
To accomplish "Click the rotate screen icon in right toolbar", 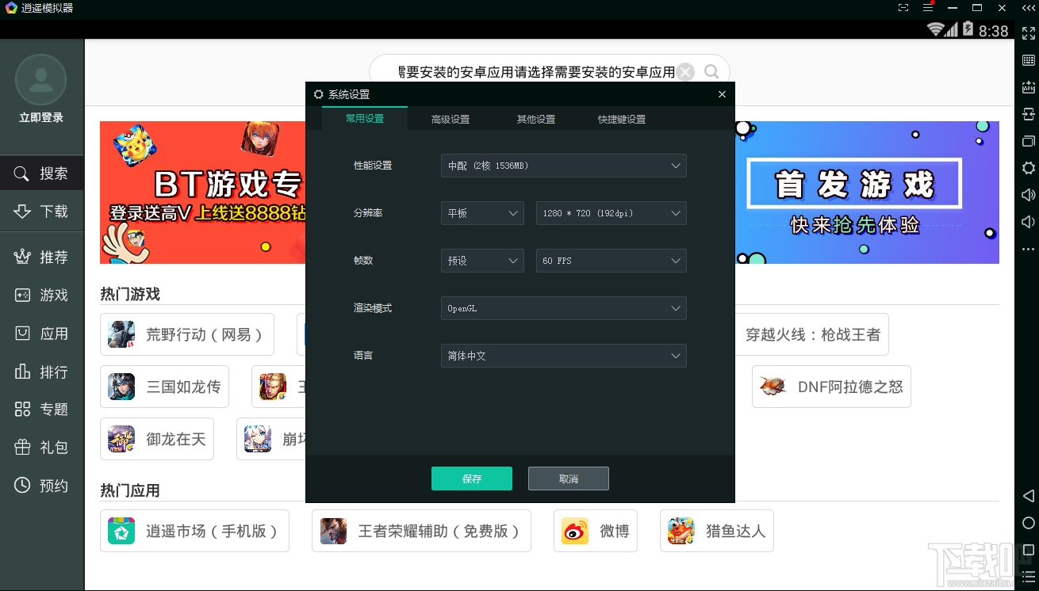I will click(x=1029, y=114).
